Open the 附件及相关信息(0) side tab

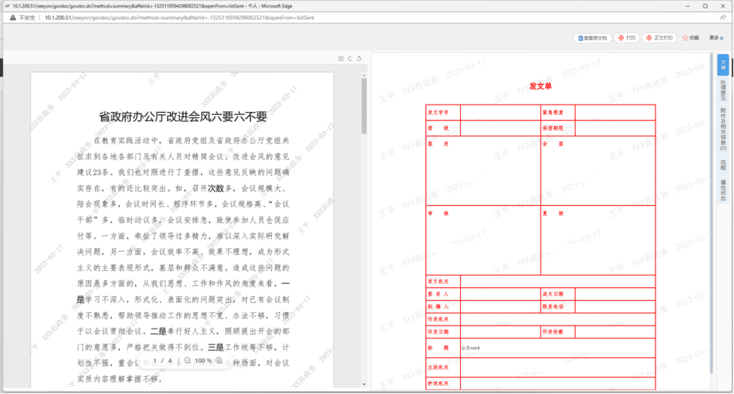pyautogui.click(x=723, y=129)
